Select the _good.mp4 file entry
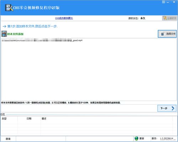178x142 pixels. (42, 40)
